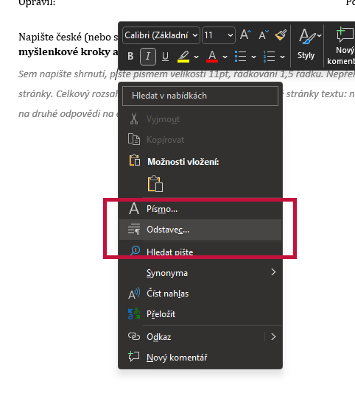The height and width of the screenshot is (401, 355).
Task: Open the font size 11 dropdown
Action: pos(218,35)
